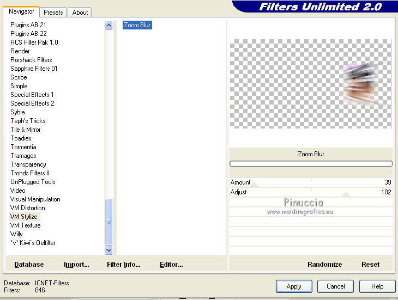Select Sapphire Filters 01
The image size is (398, 300).
click(x=34, y=69)
